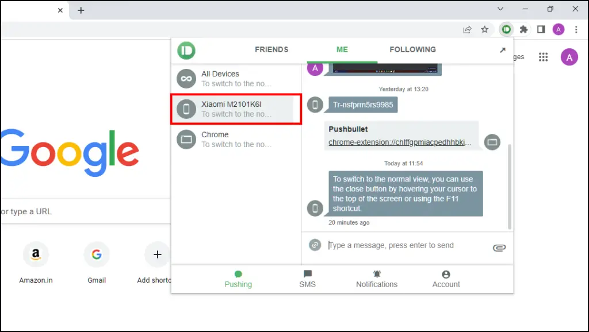Open the tab search chevron

click(x=500, y=9)
